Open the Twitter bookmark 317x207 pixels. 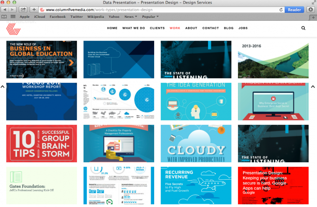pyautogui.click(x=76, y=17)
